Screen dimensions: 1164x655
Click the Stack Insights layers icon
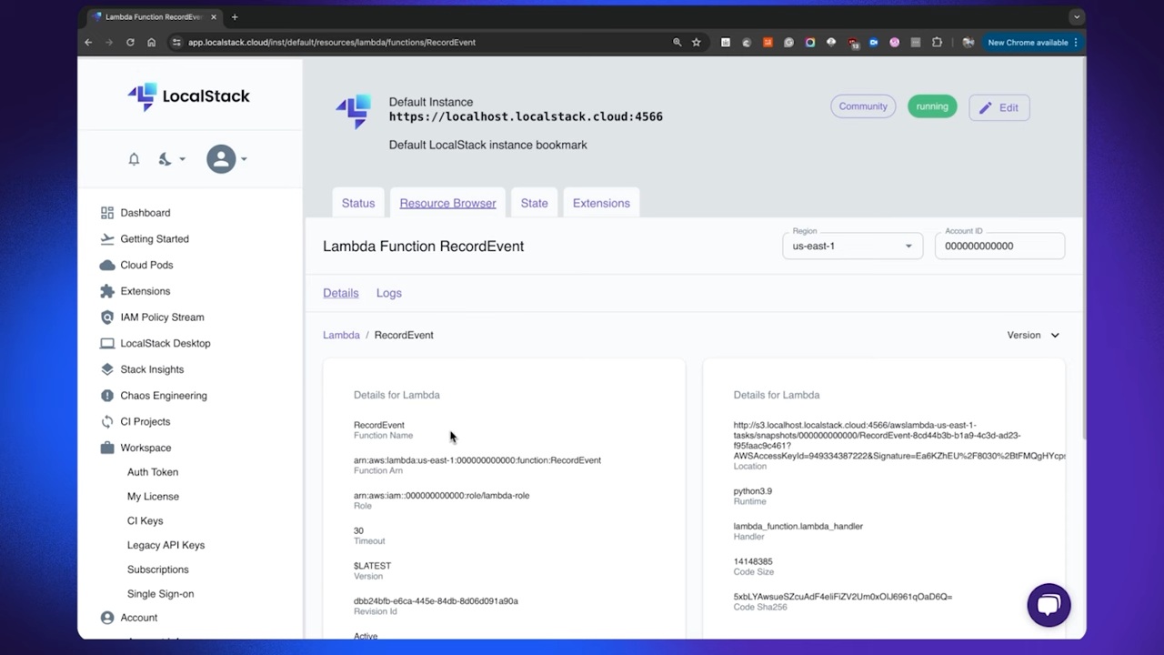107,369
